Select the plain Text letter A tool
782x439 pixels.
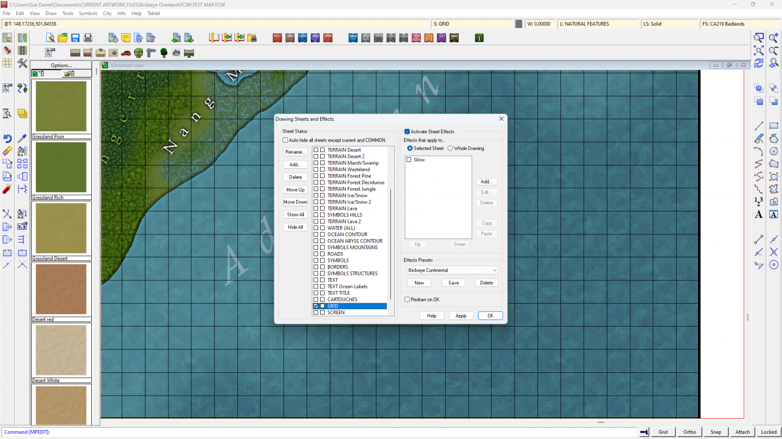tap(759, 214)
